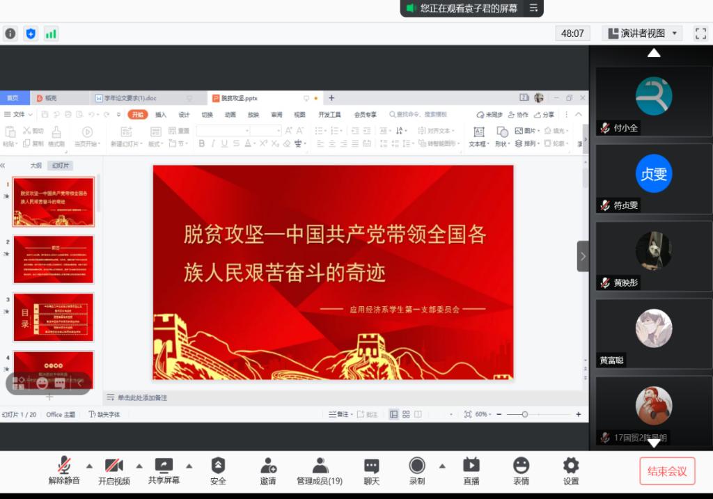Click the zoom slider in status bar

[524, 414]
